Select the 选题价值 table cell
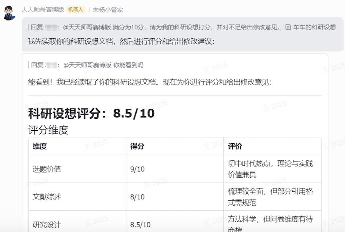This screenshot has height=232, width=345. coord(47,169)
